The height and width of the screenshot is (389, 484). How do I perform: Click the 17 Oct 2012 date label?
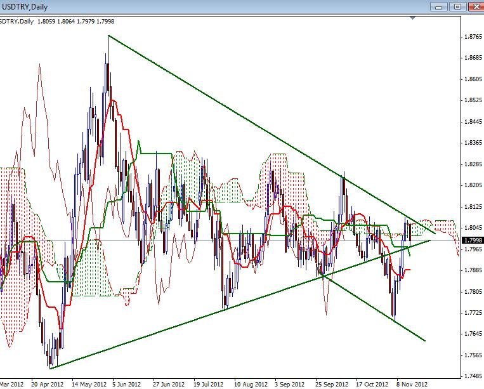pos(372,385)
